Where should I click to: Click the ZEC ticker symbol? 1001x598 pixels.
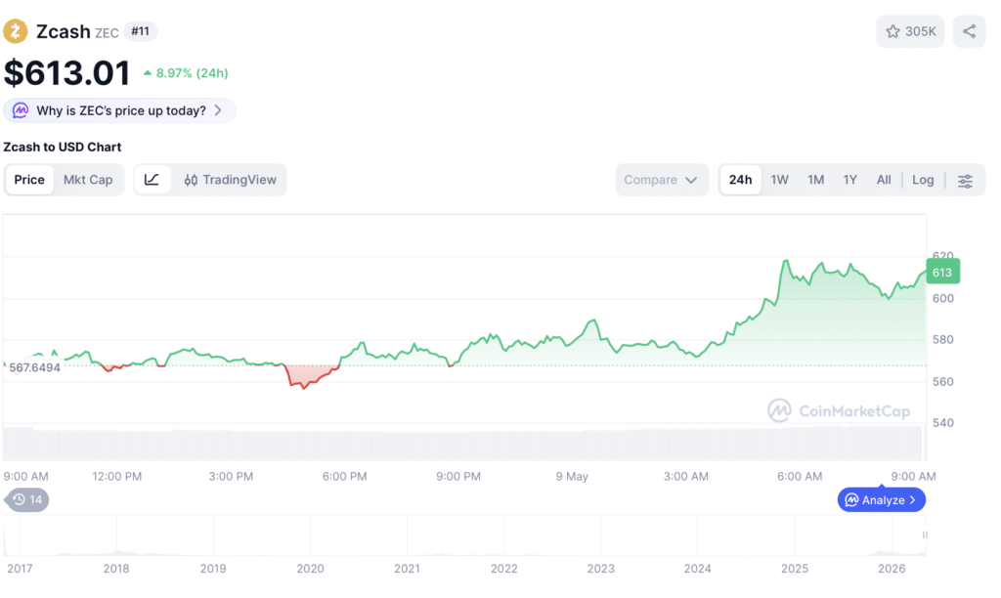(x=107, y=32)
